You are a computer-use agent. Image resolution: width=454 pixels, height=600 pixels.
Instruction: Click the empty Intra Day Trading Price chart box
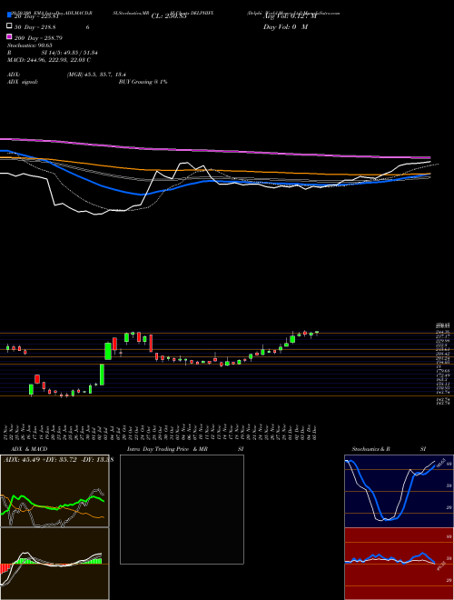coord(182,509)
